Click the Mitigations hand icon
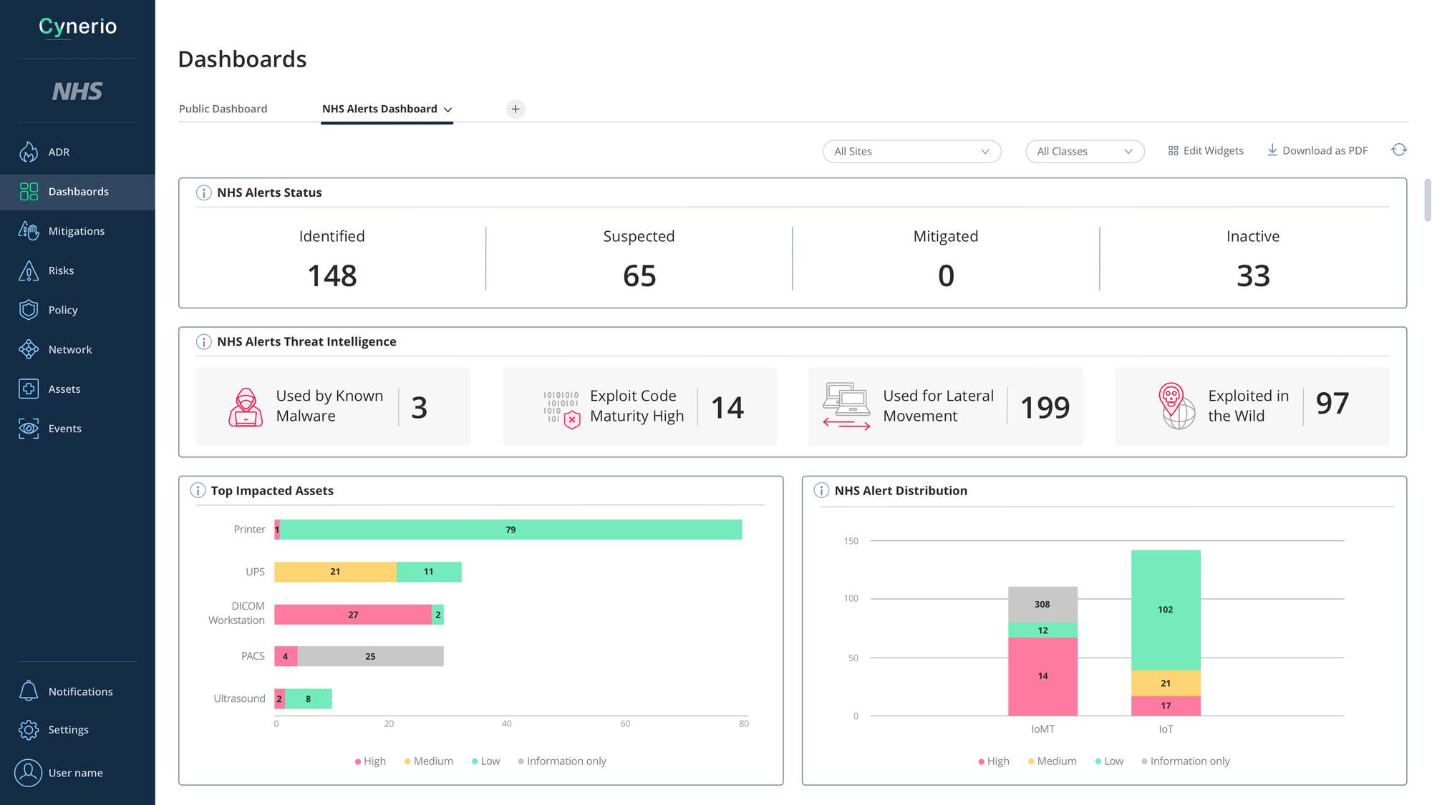The height and width of the screenshot is (805, 1432). point(29,230)
